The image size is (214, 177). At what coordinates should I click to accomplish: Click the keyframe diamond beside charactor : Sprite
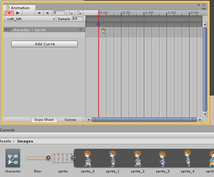click(x=80, y=29)
